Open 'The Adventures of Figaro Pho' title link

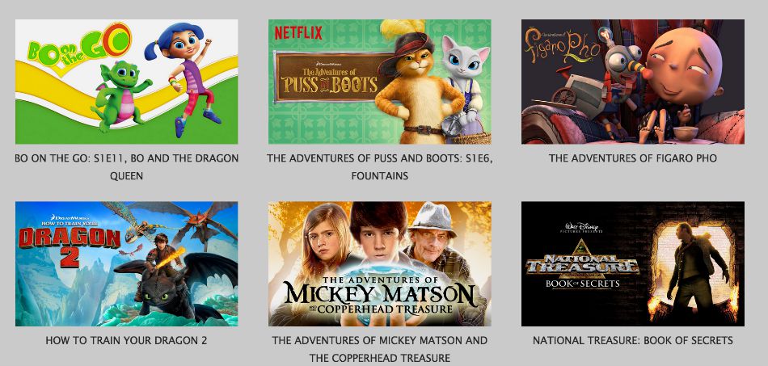pyautogui.click(x=633, y=158)
